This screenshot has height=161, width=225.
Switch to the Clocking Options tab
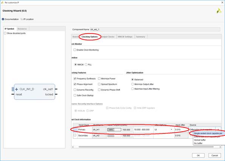(x=90, y=37)
